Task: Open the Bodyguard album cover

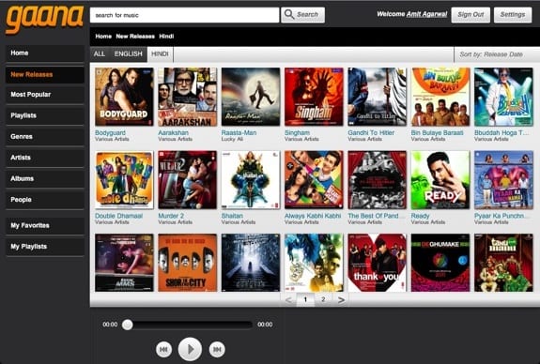Action: 124,97
